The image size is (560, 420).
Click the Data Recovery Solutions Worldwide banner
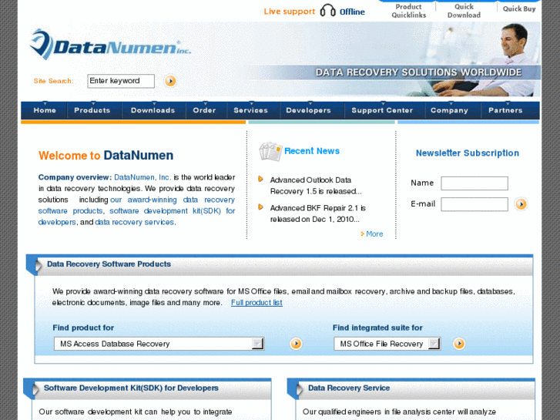pos(418,72)
